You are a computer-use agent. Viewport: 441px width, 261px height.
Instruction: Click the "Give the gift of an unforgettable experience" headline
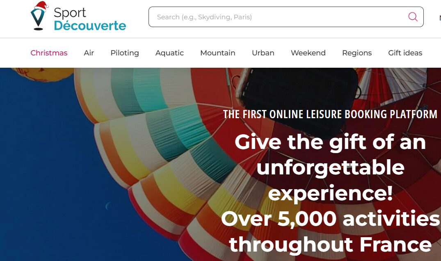point(330,167)
